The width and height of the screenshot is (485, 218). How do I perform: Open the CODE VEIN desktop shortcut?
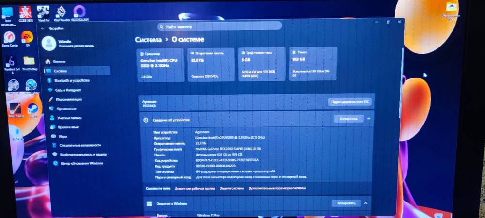click(25, 14)
